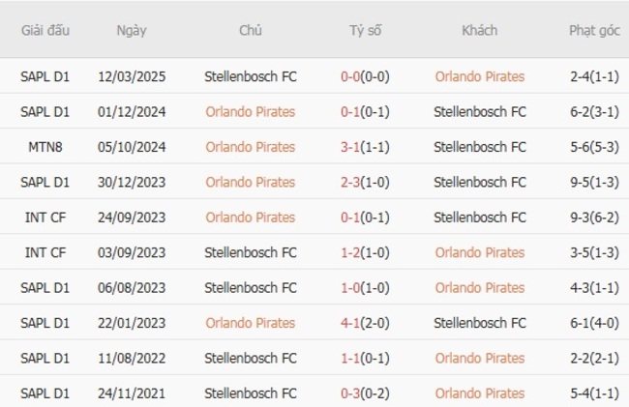
Task: Open the 1-2(1-0) score result
Action: click(x=366, y=252)
